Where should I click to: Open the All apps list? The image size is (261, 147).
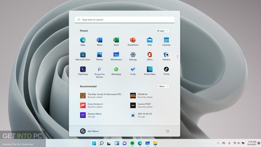pyautogui.click(x=162, y=31)
